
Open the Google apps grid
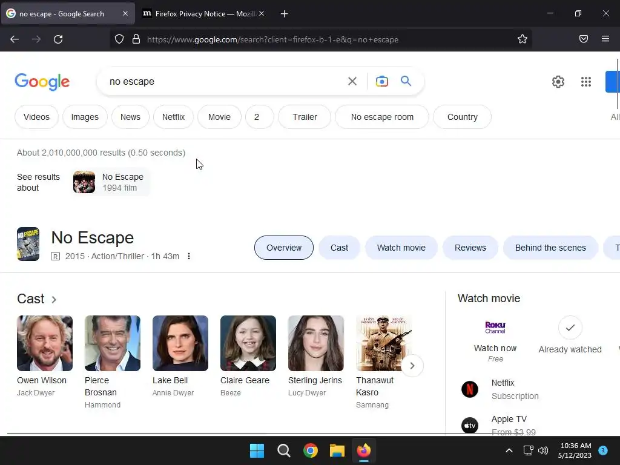click(x=586, y=82)
